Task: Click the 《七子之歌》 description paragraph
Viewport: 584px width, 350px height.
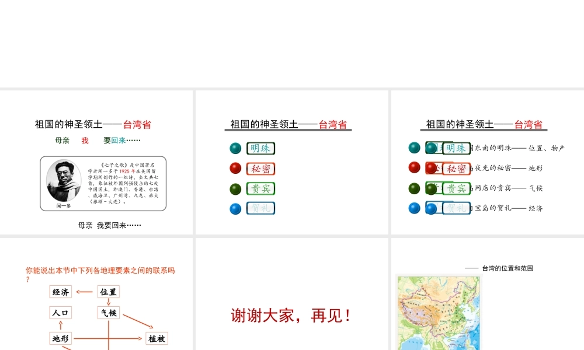Action: 123,183
